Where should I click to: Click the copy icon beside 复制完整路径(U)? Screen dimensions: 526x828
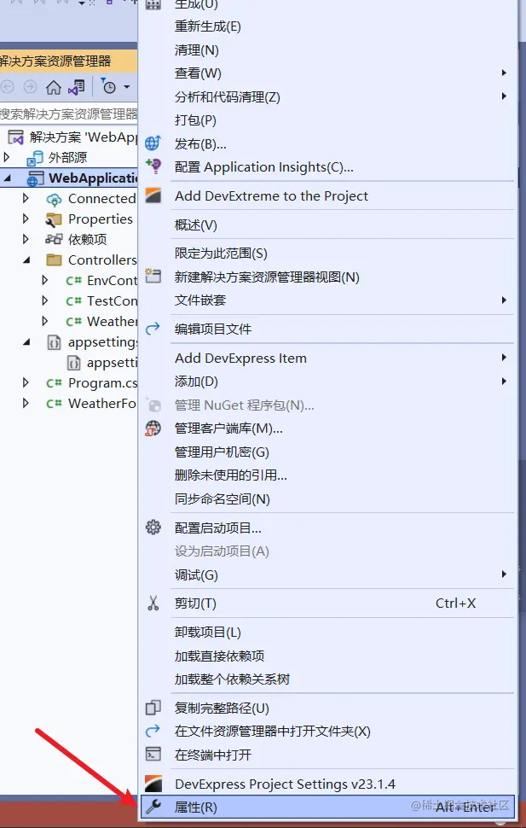click(153, 708)
